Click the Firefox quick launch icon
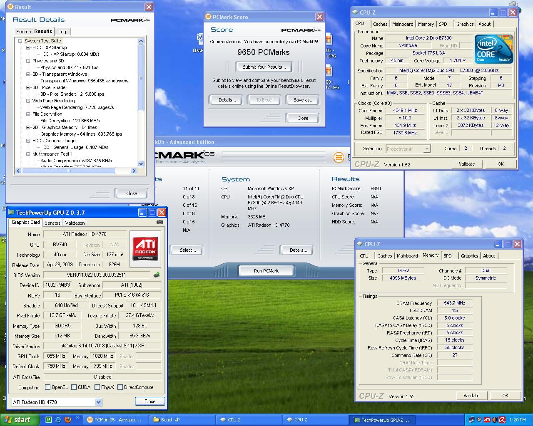Viewport: 533px width, 426px height. (68, 420)
